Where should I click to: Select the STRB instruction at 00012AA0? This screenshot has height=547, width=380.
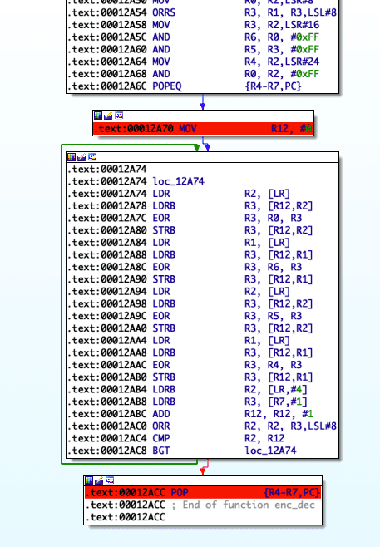190,328
